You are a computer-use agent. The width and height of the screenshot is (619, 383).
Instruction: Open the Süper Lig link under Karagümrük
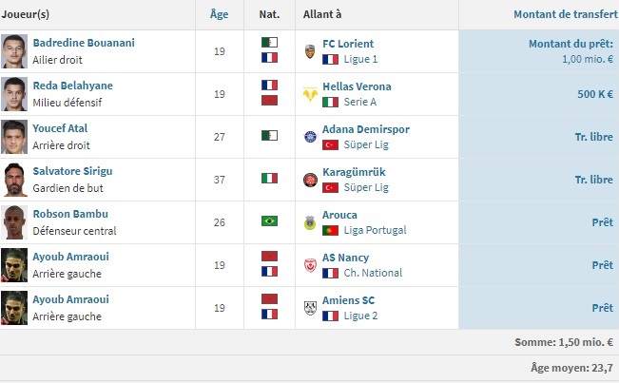[368, 187]
